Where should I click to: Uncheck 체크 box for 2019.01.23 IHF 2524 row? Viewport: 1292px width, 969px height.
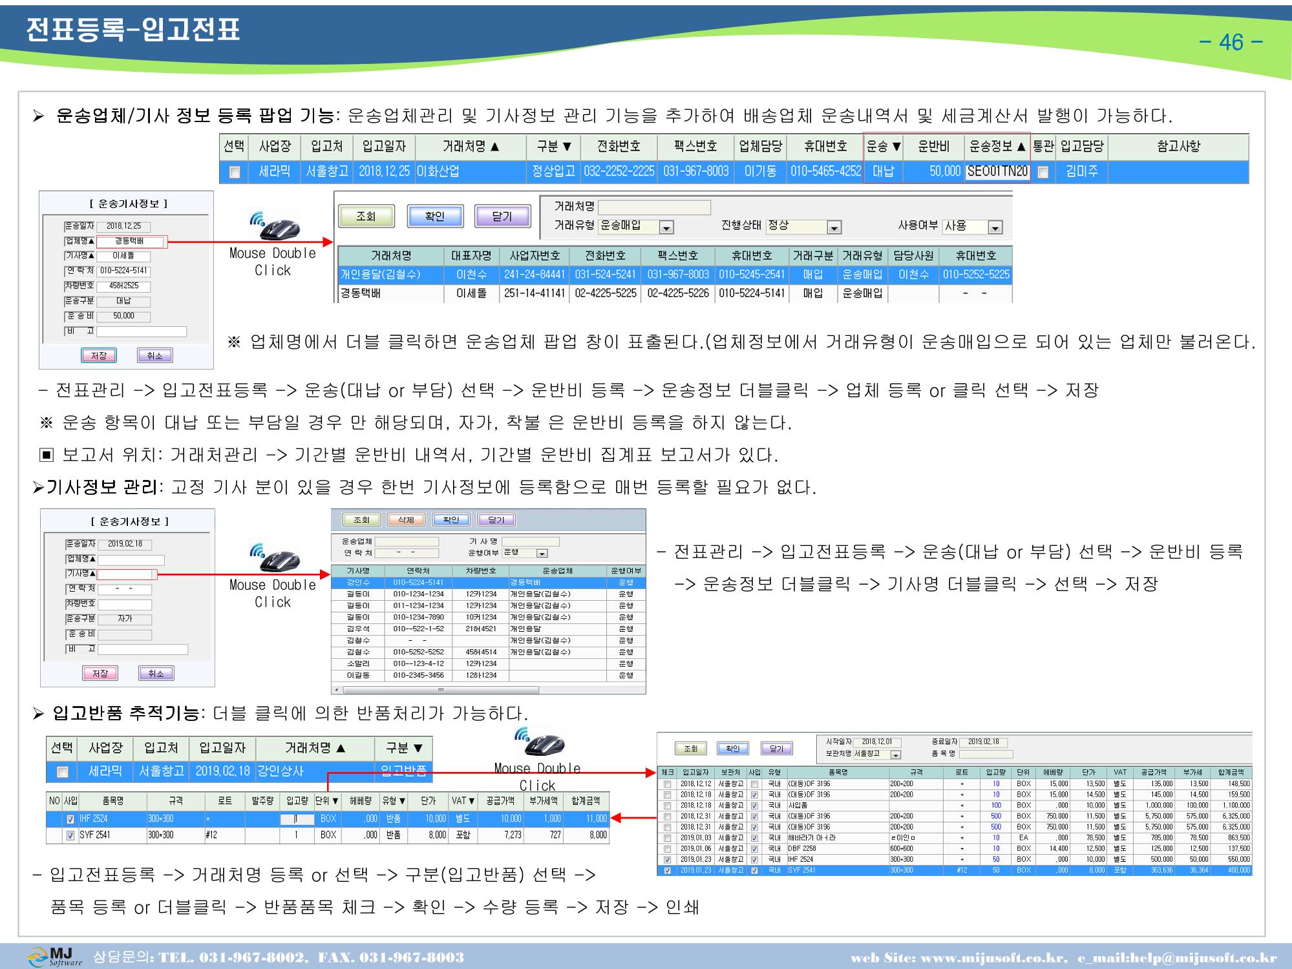[x=667, y=859]
